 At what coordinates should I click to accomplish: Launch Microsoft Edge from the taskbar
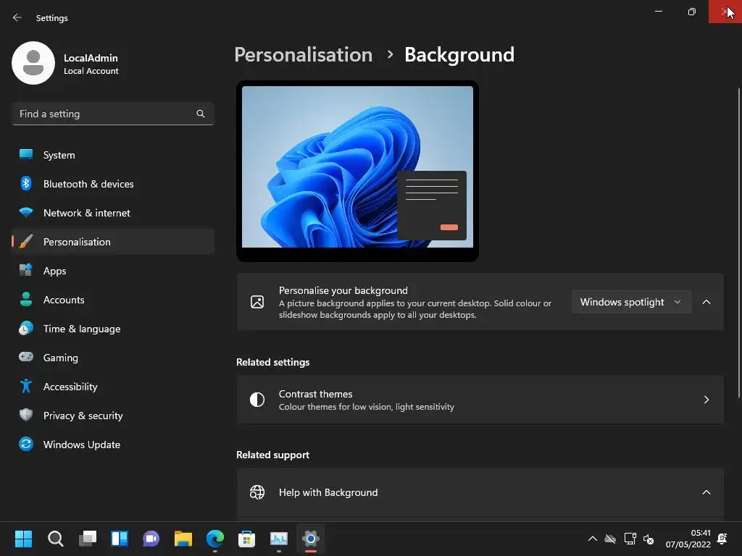pos(214,539)
